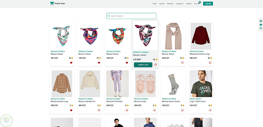Click the star on Woman Standart Fit card
This screenshot has height=127, width=263.
point(100,105)
